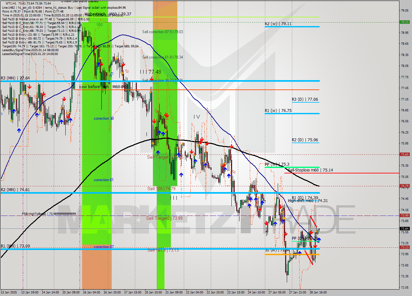412x296 pixels.
Task: Select the 73.99 price axis tag
Action: pos(405,215)
